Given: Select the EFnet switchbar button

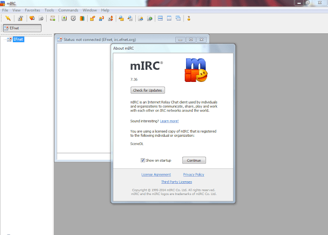Looking at the screenshot, I should [22, 28].
